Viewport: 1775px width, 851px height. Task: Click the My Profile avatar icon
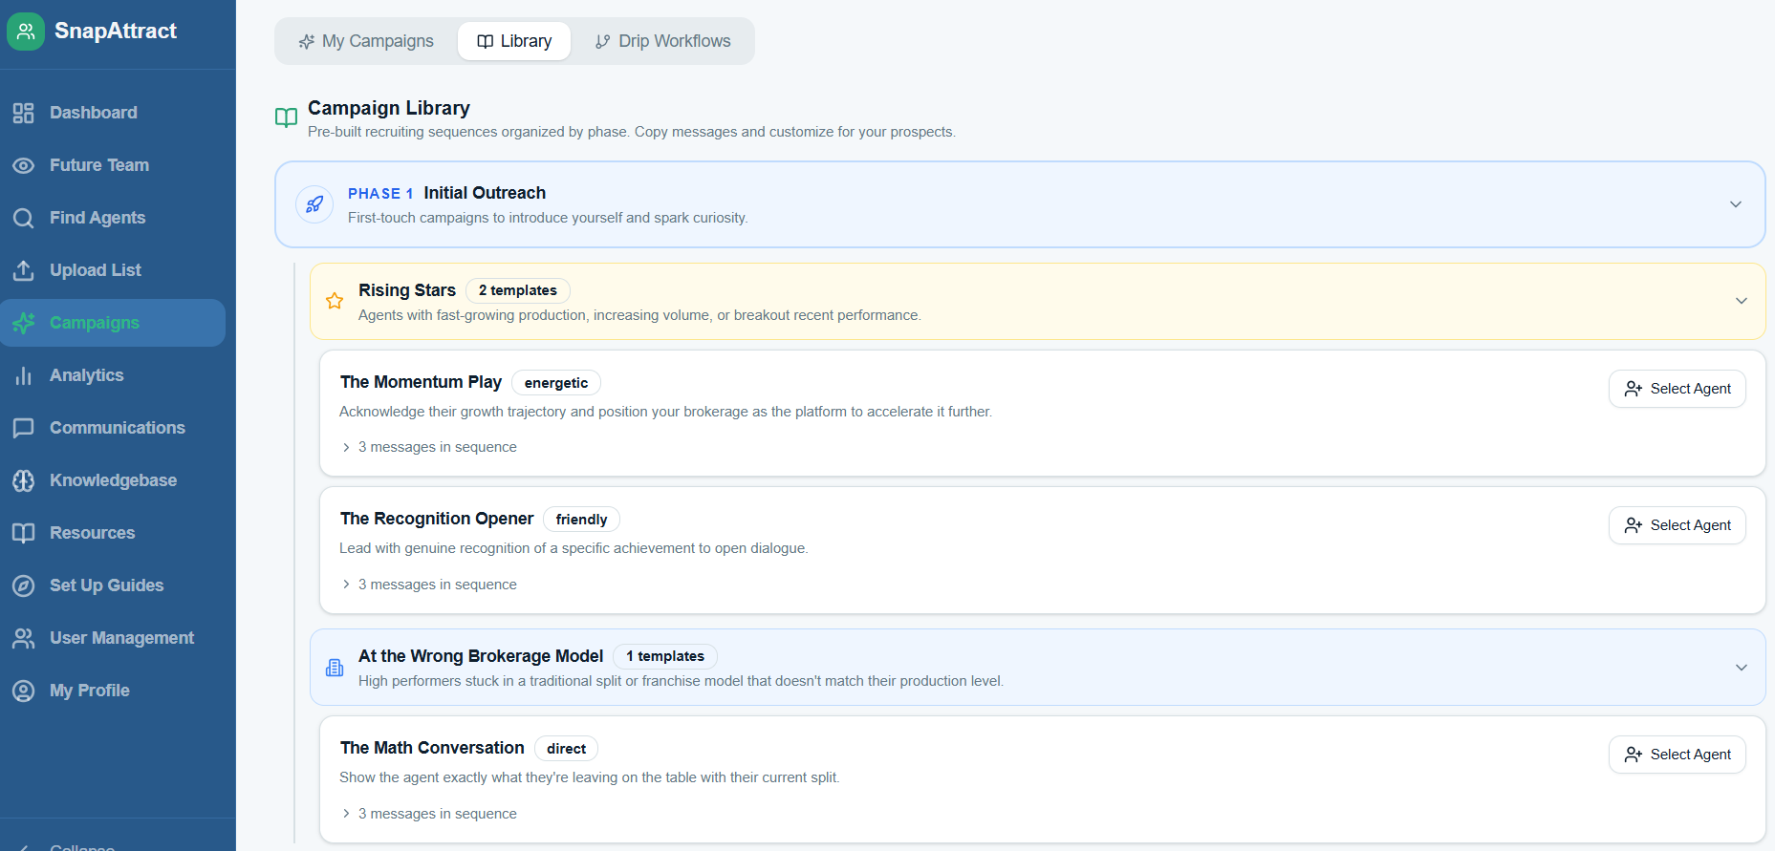pos(24,691)
